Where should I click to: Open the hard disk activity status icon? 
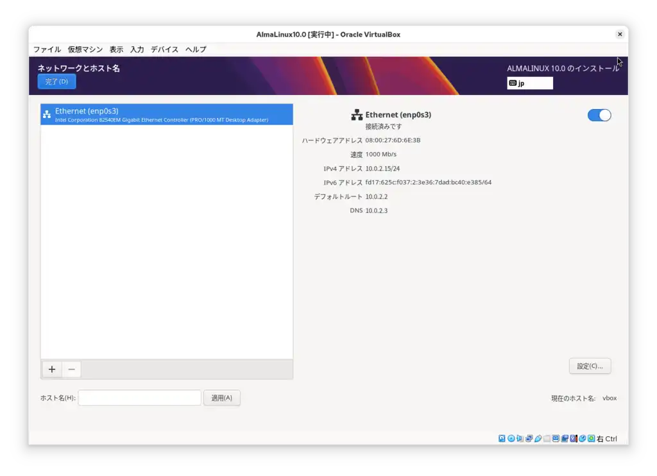[502, 438]
